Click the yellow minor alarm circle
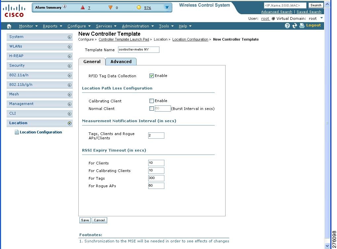The image size is (337, 249). coord(139,8)
